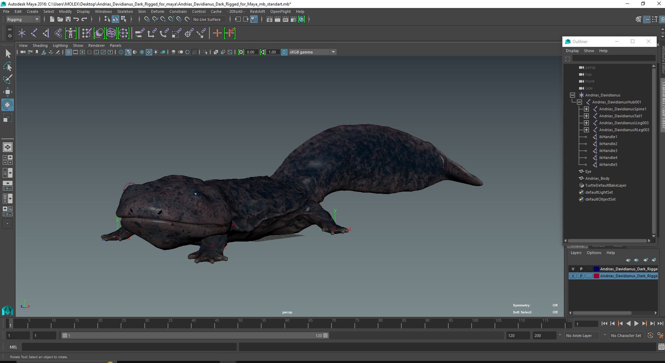The image size is (665, 363).
Task: Toggle playback P of first layer
Action: point(581,269)
